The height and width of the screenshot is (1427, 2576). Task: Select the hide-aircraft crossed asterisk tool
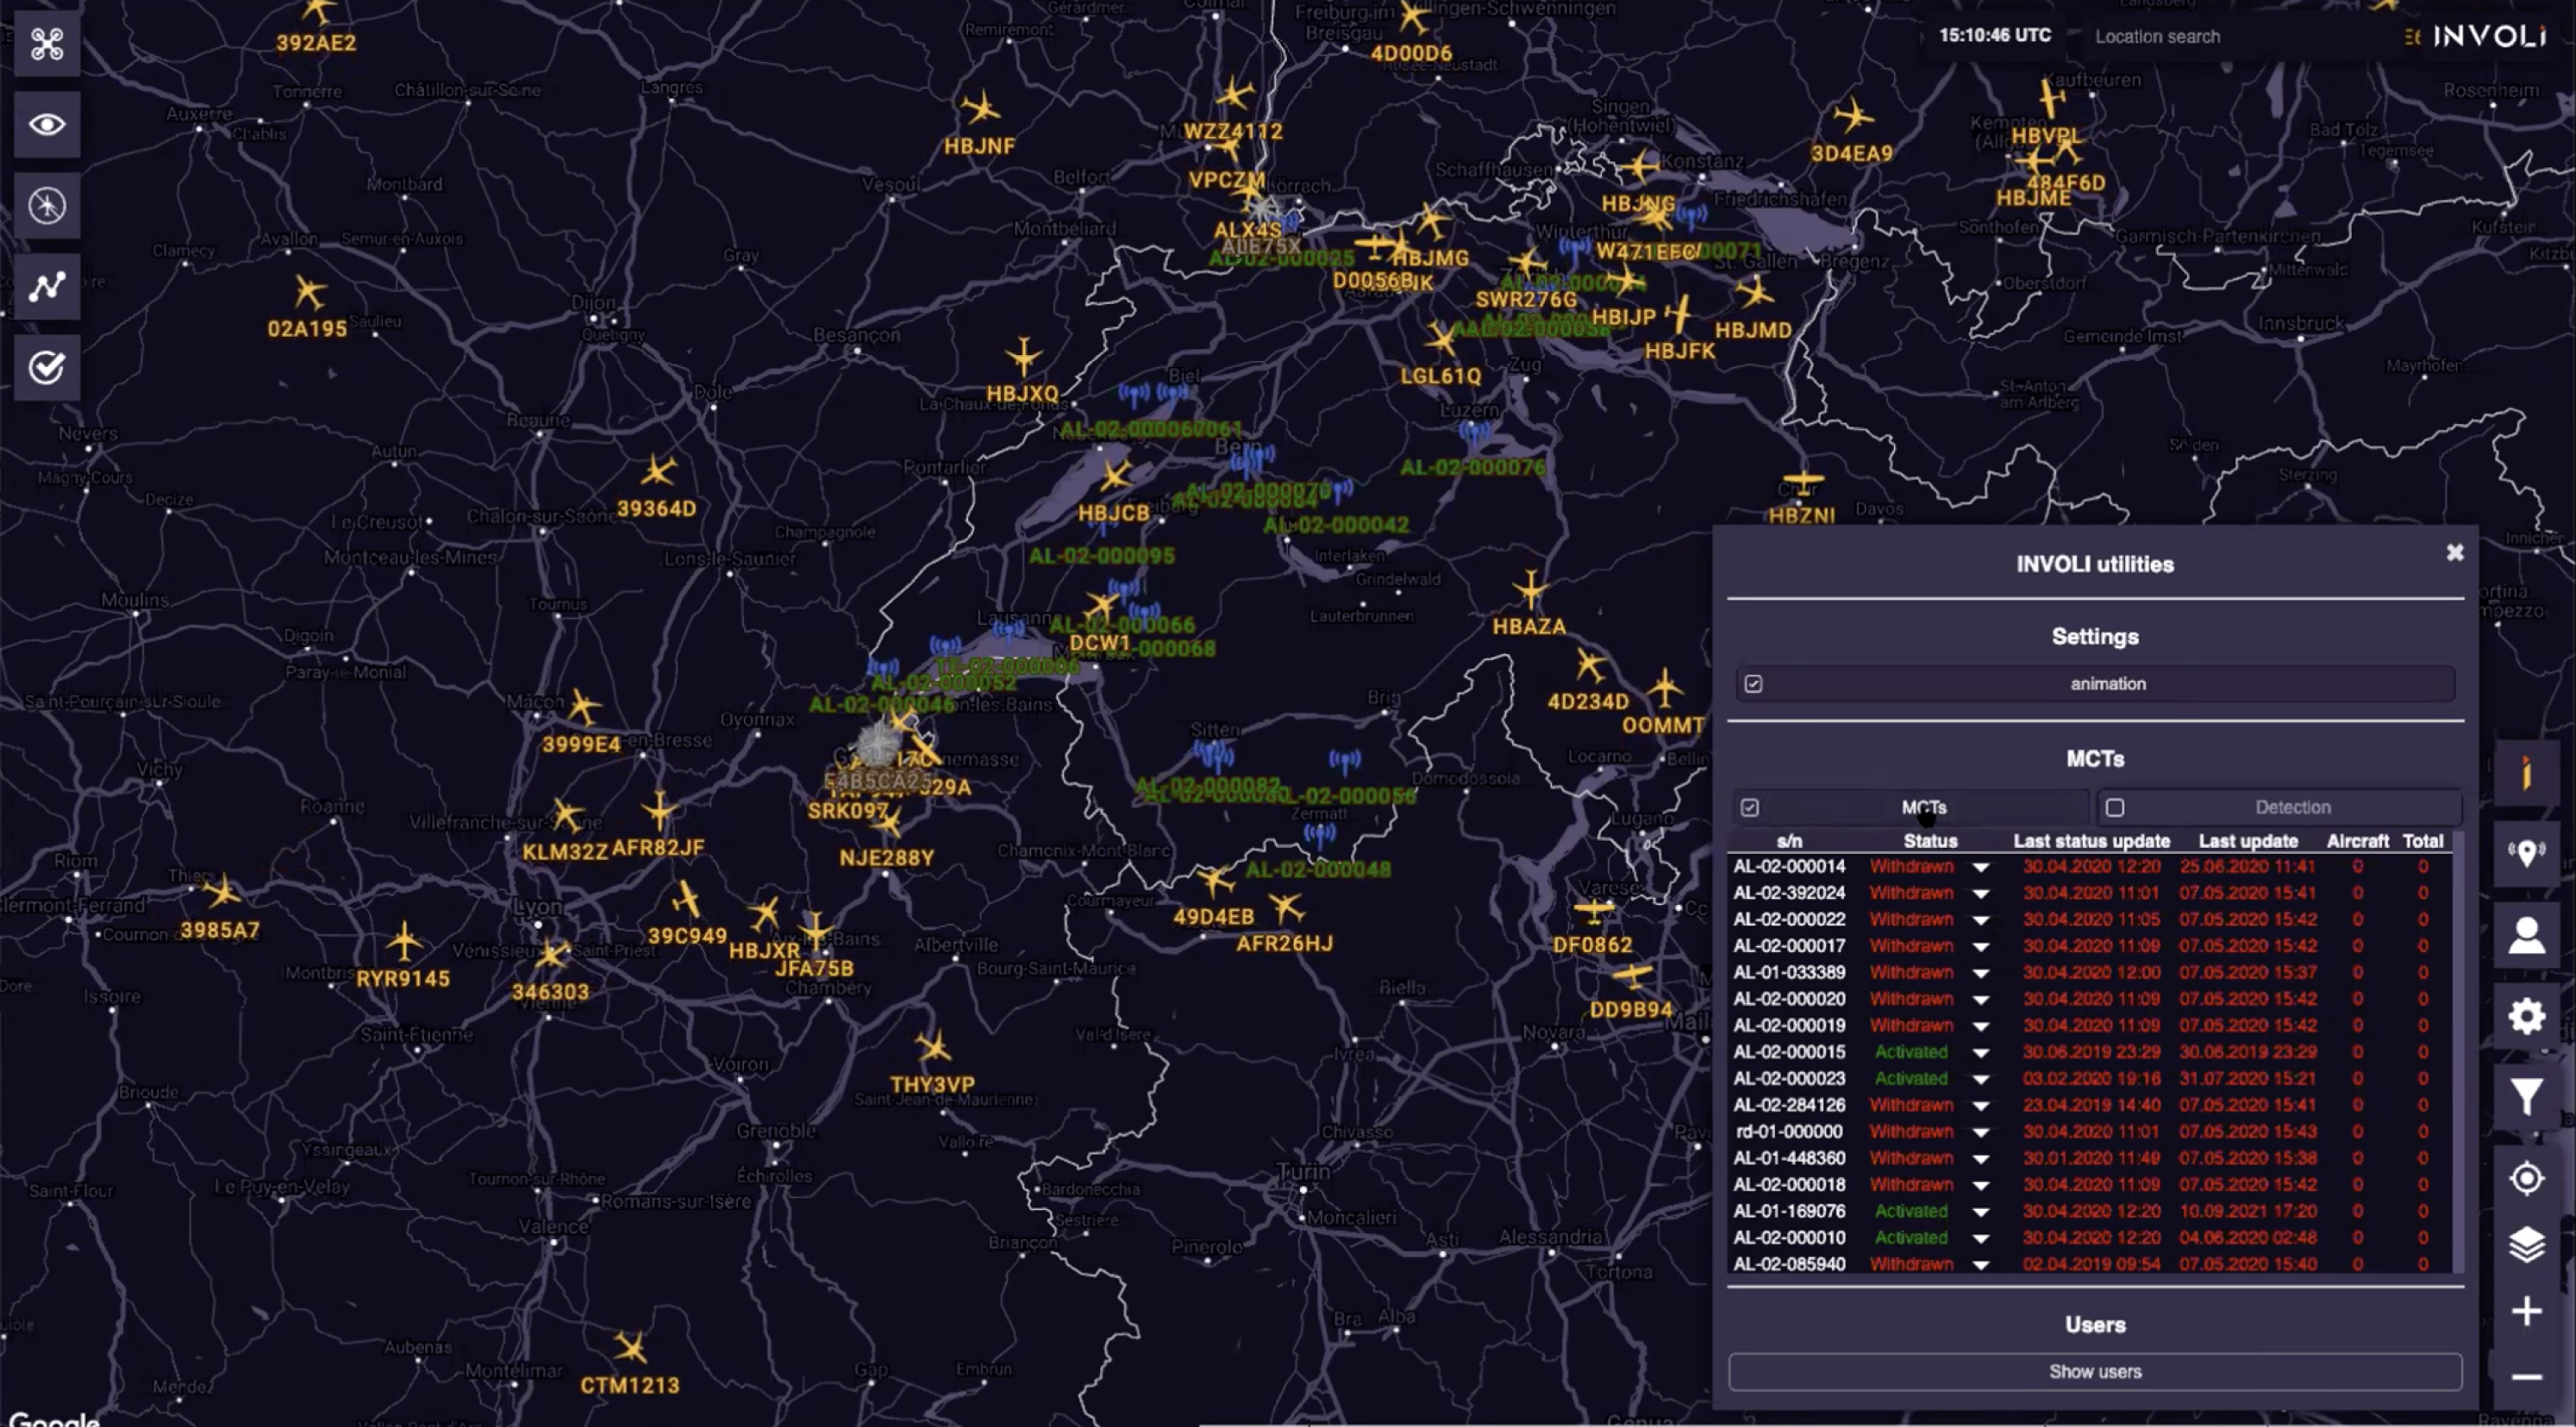46,205
